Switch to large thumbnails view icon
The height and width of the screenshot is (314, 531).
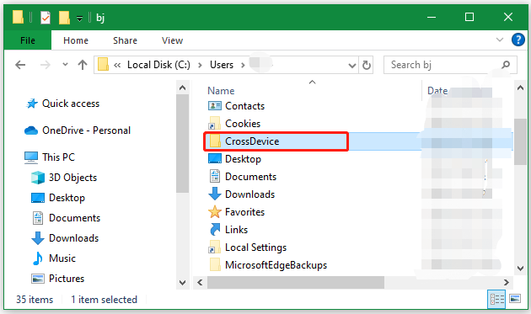pyautogui.click(x=515, y=299)
